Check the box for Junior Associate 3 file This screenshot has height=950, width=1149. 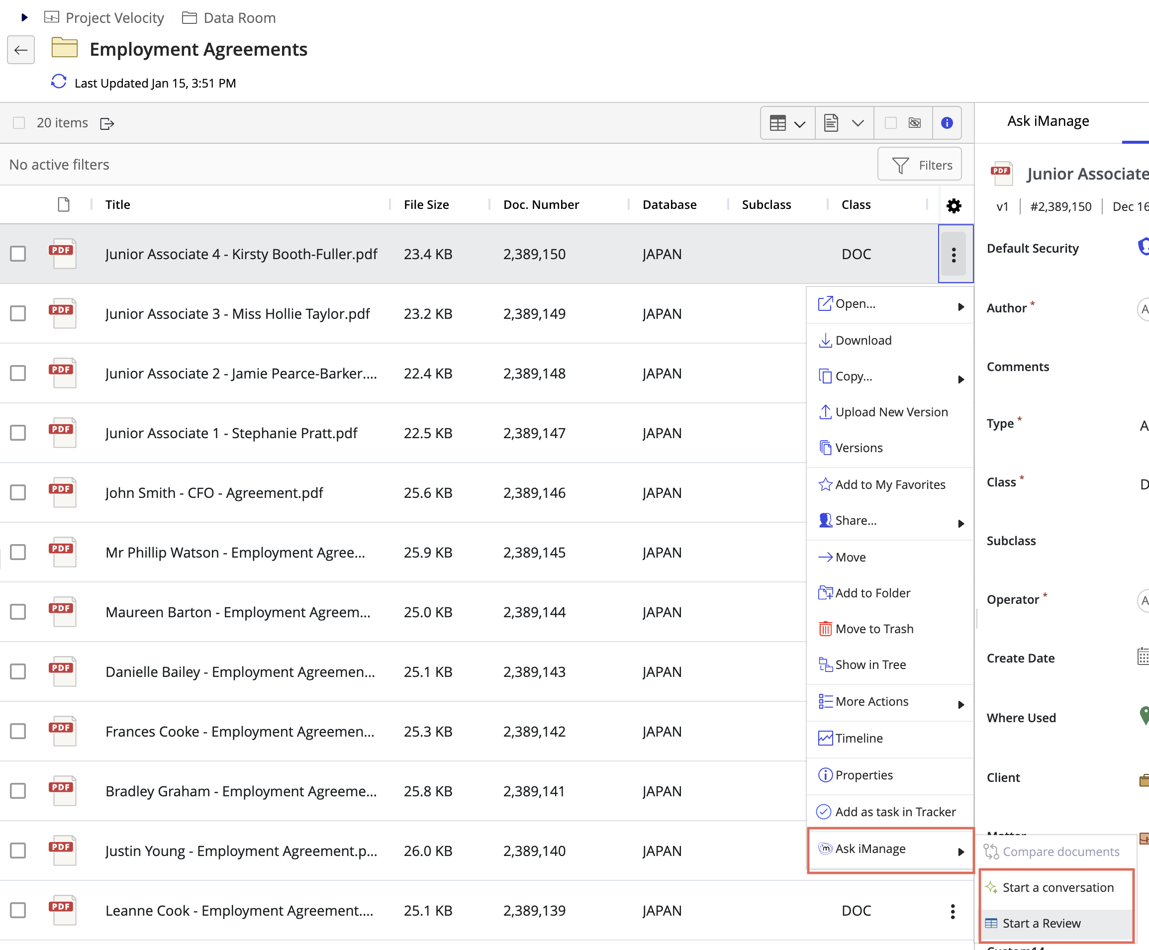pos(18,314)
